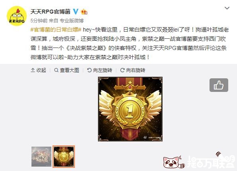Click the magnifier icon beside 查看大图
Image resolution: width=237 pixels, height=171 pixels.
pos(56,70)
